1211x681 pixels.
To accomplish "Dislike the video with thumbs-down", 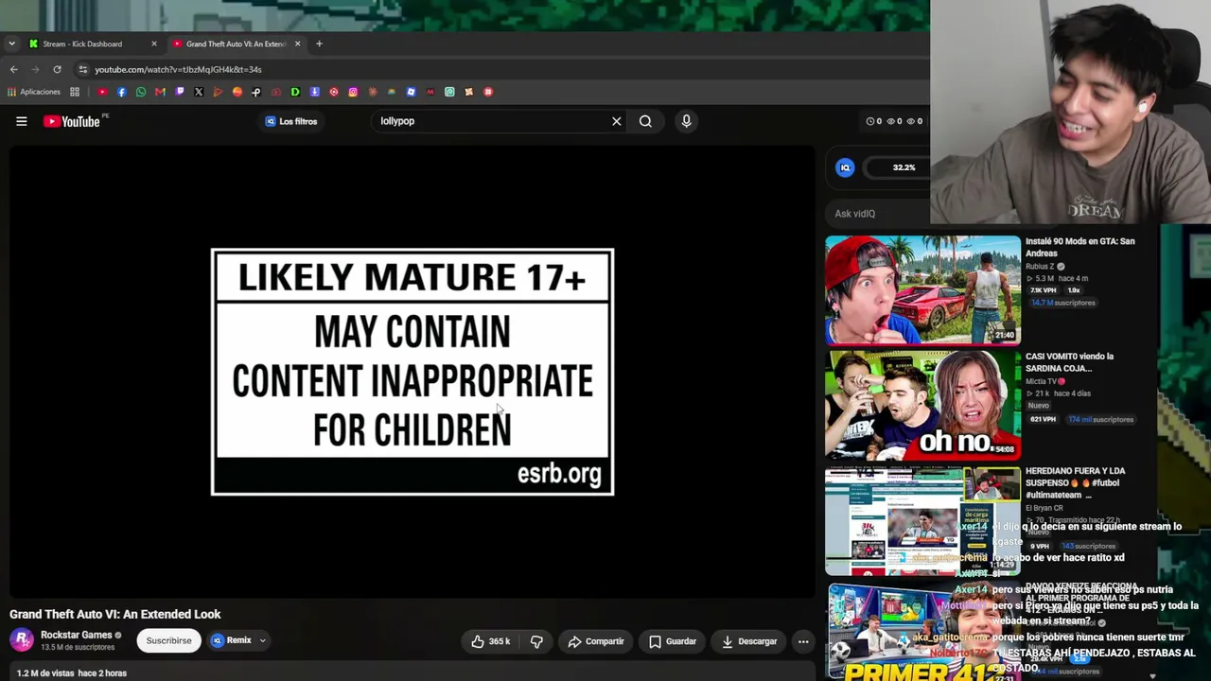I will [x=536, y=641].
